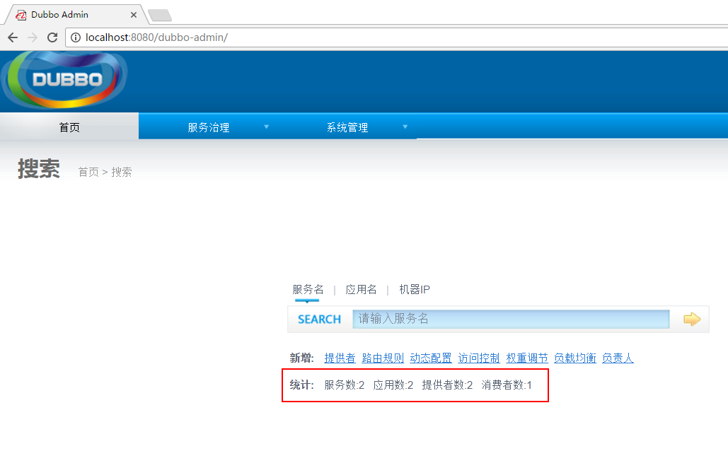Click the yellow search arrow button
This screenshot has width=728, height=468.
691,320
